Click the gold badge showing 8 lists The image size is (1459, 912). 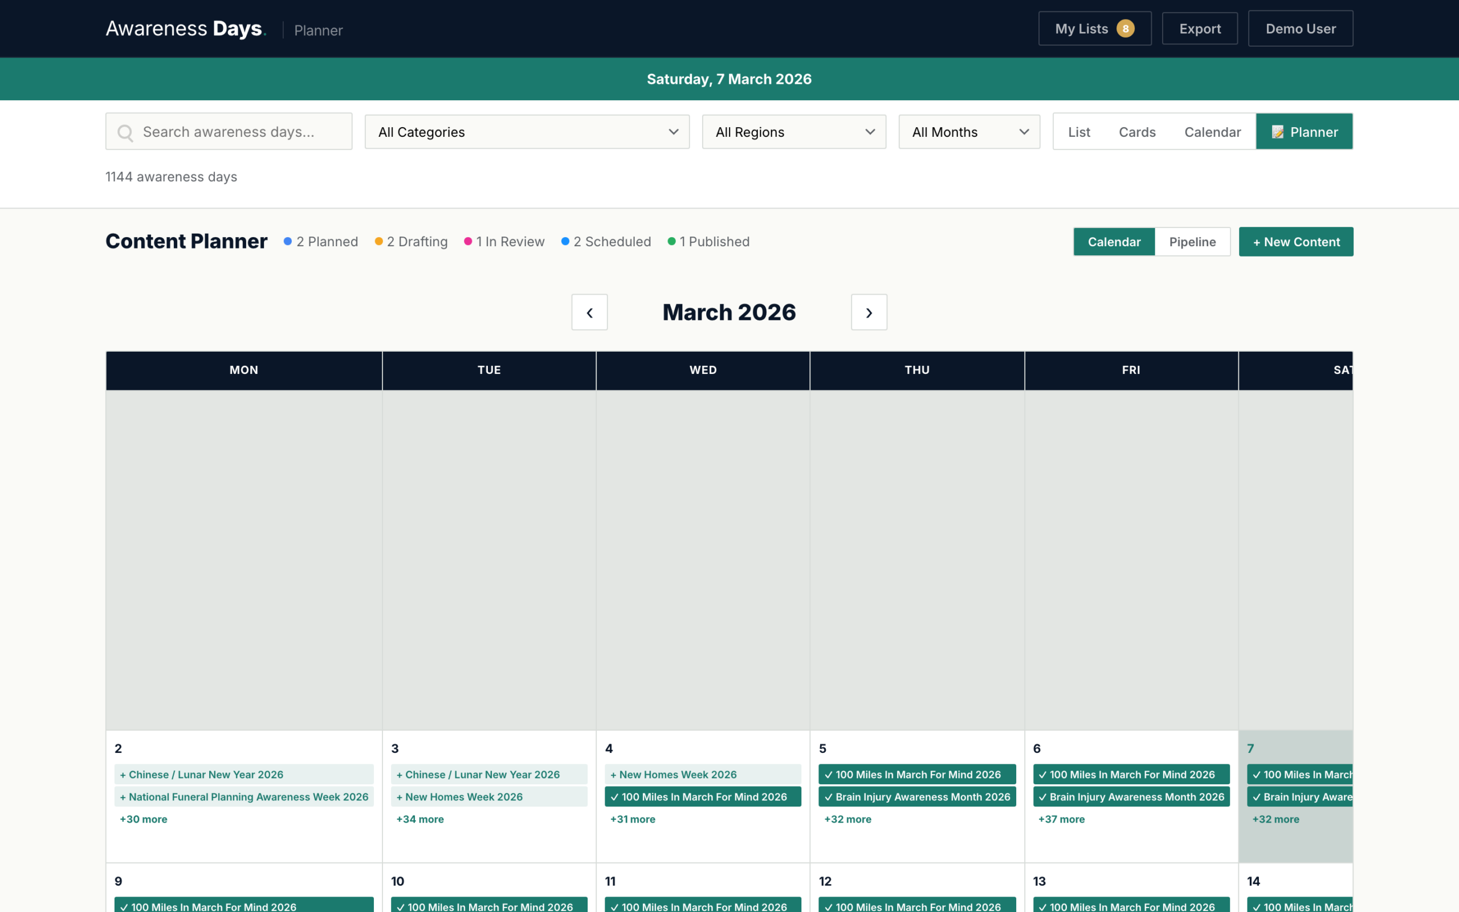[x=1126, y=28]
